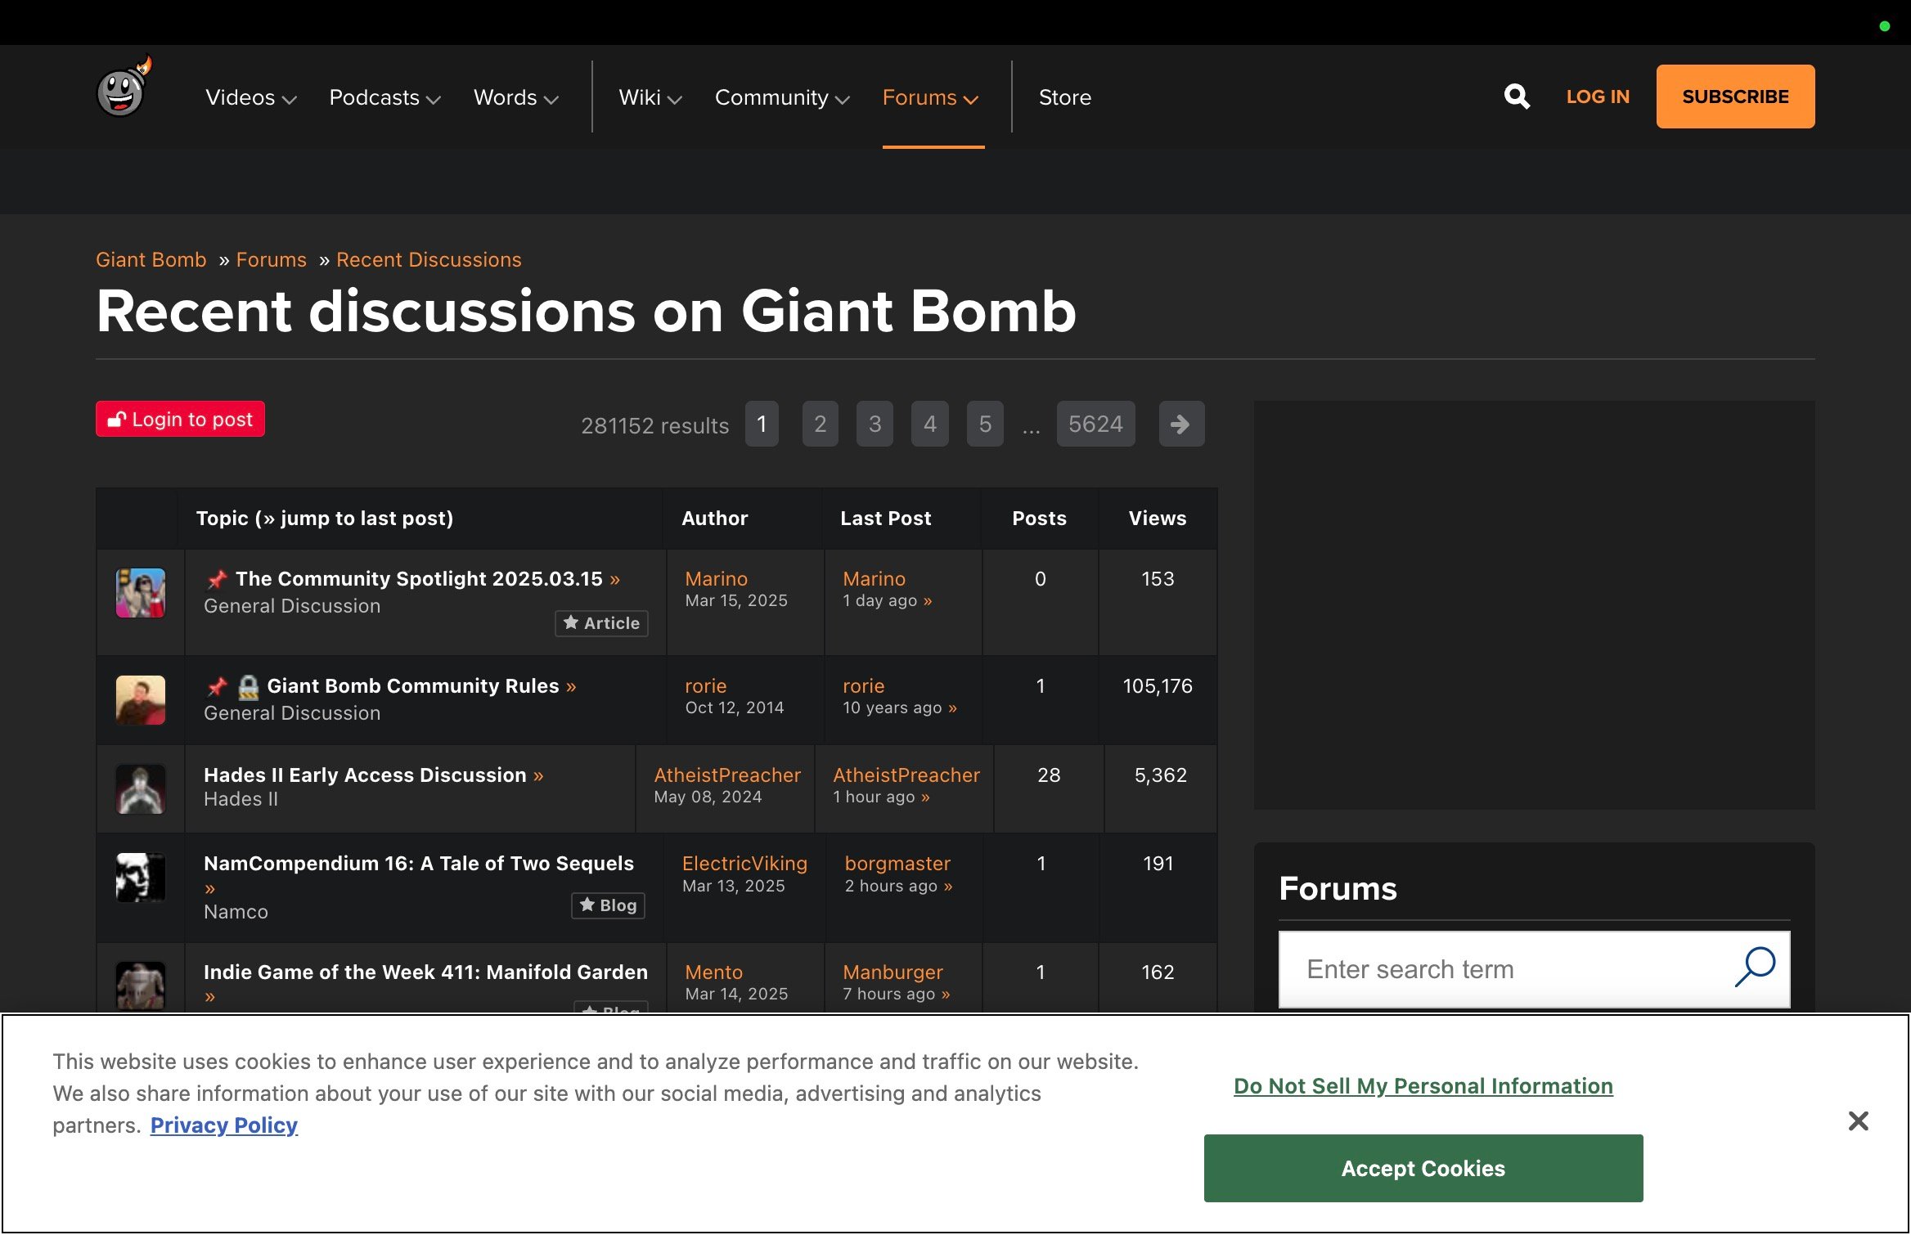View author Marino dated Mar 15, 2025
The width and height of the screenshot is (1911, 1235).
click(716, 579)
